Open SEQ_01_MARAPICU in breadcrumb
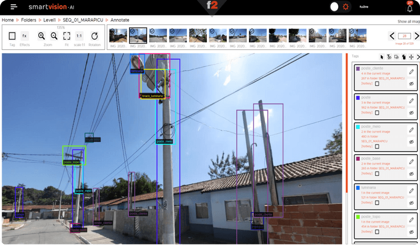The height and width of the screenshot is (245, 420). click(x=82, y=19)
